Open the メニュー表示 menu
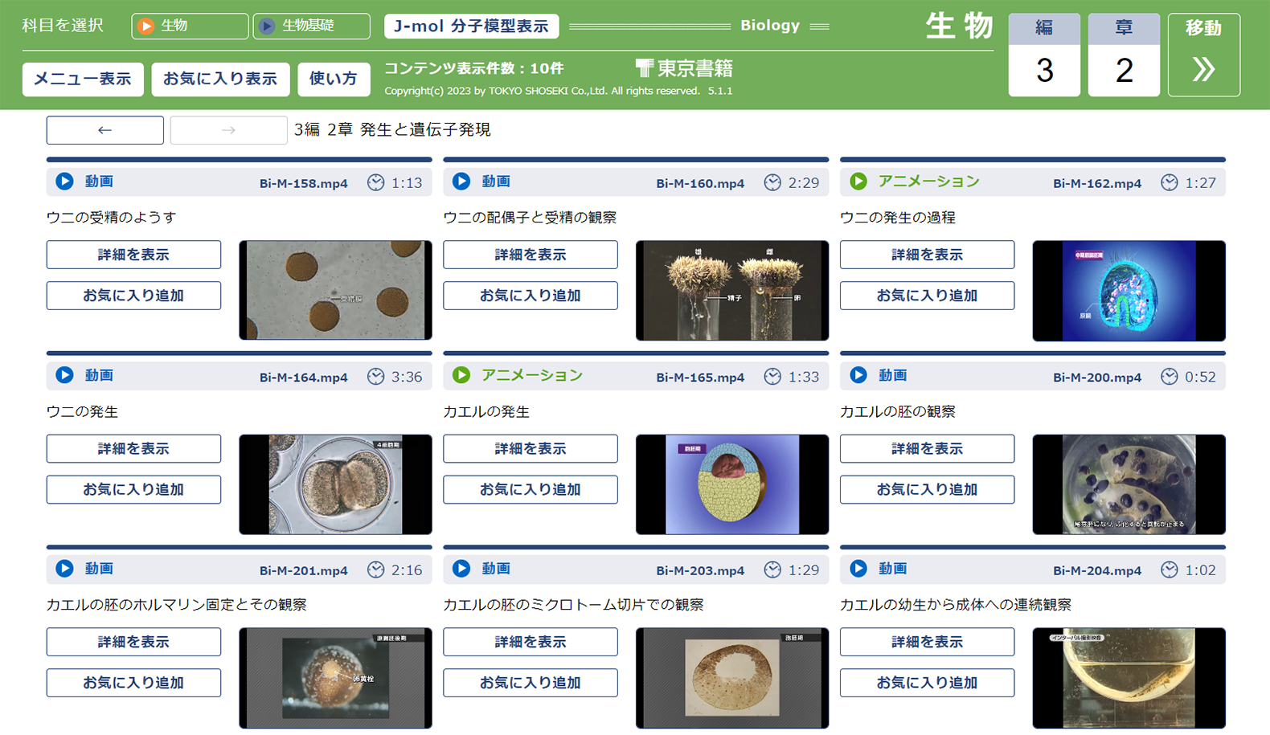1270x735 pixels. click(83, 79)
